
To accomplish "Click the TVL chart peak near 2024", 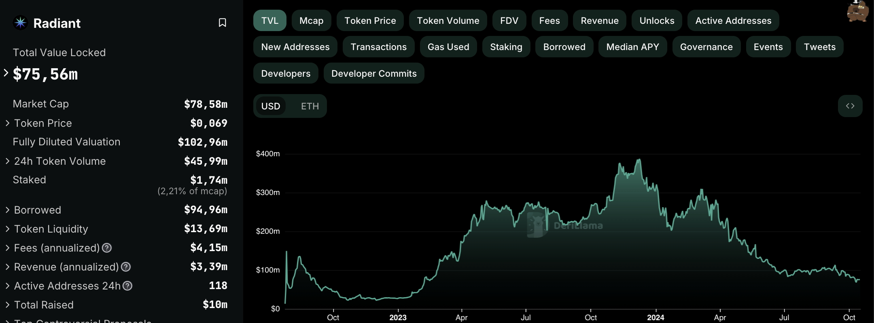I will tap(639, 159).
